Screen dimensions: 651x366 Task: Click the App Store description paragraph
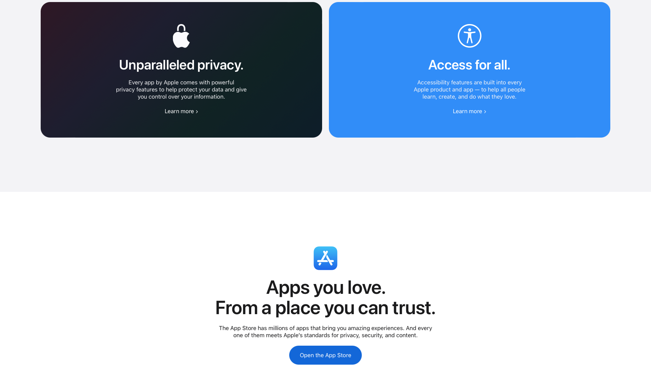(x=325, y=332)
